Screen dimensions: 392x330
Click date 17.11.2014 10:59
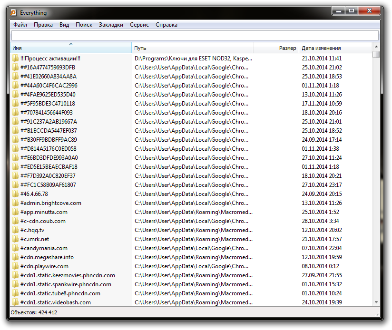322,103
